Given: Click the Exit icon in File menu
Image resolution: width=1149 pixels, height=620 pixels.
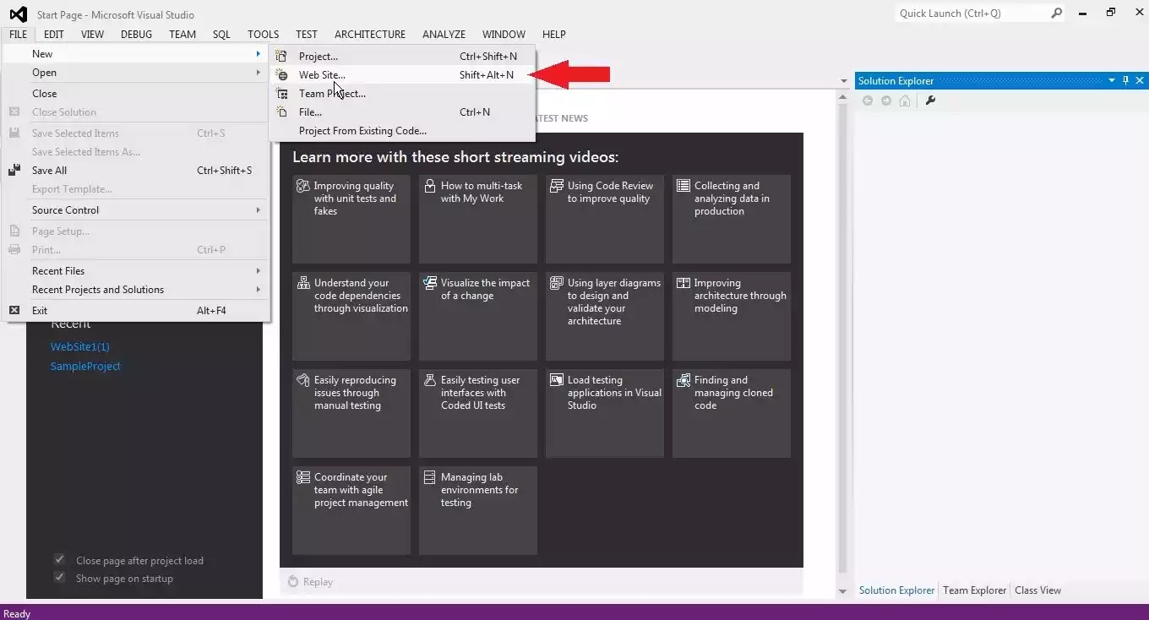Looking at the screenshot, I should [x=14, y=311].
